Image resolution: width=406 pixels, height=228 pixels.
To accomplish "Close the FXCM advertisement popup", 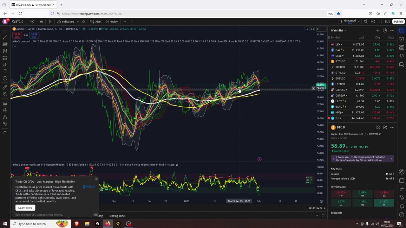I will [96, 179].
